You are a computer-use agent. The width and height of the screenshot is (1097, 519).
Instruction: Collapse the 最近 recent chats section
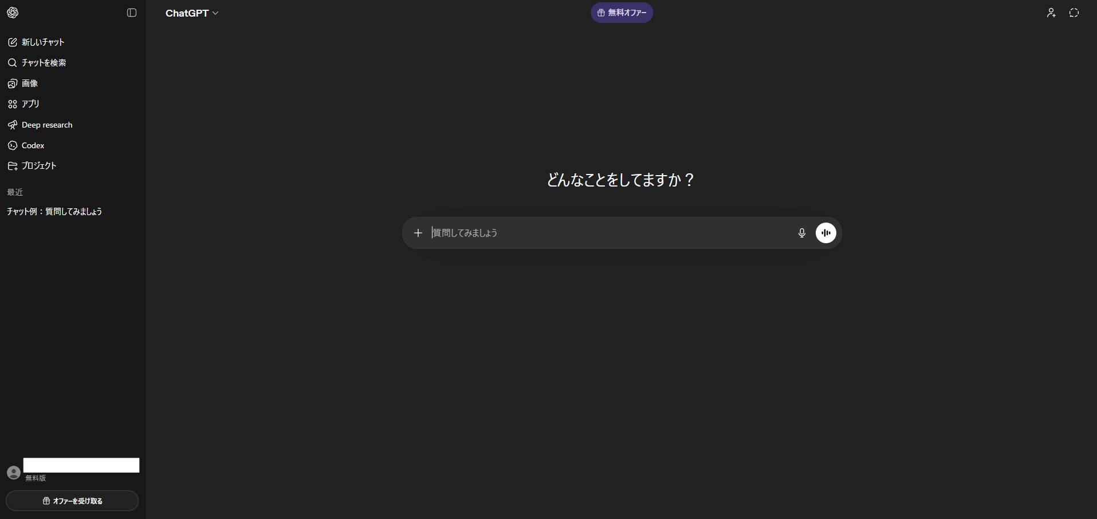(15, 192)
